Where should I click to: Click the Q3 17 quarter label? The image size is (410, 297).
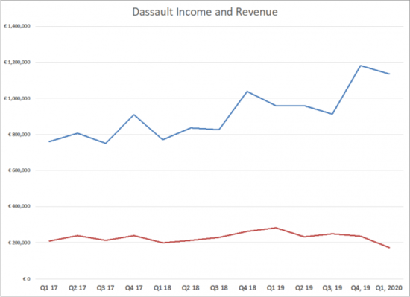pyautogui.click(x=106, y=288)
